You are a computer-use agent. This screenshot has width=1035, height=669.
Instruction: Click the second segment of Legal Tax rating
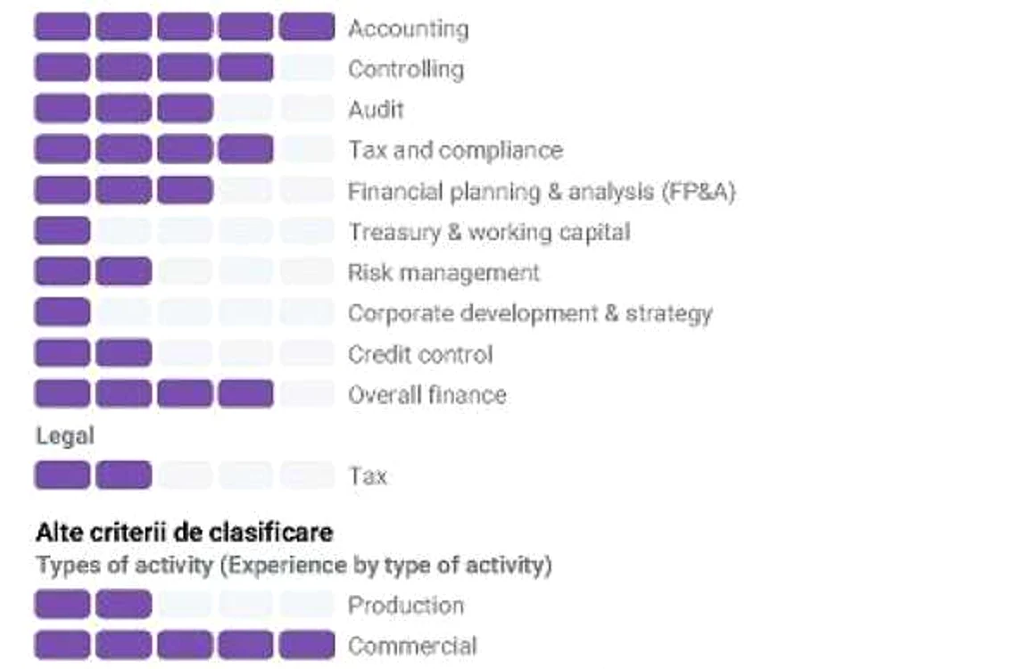tap(123, 475)
